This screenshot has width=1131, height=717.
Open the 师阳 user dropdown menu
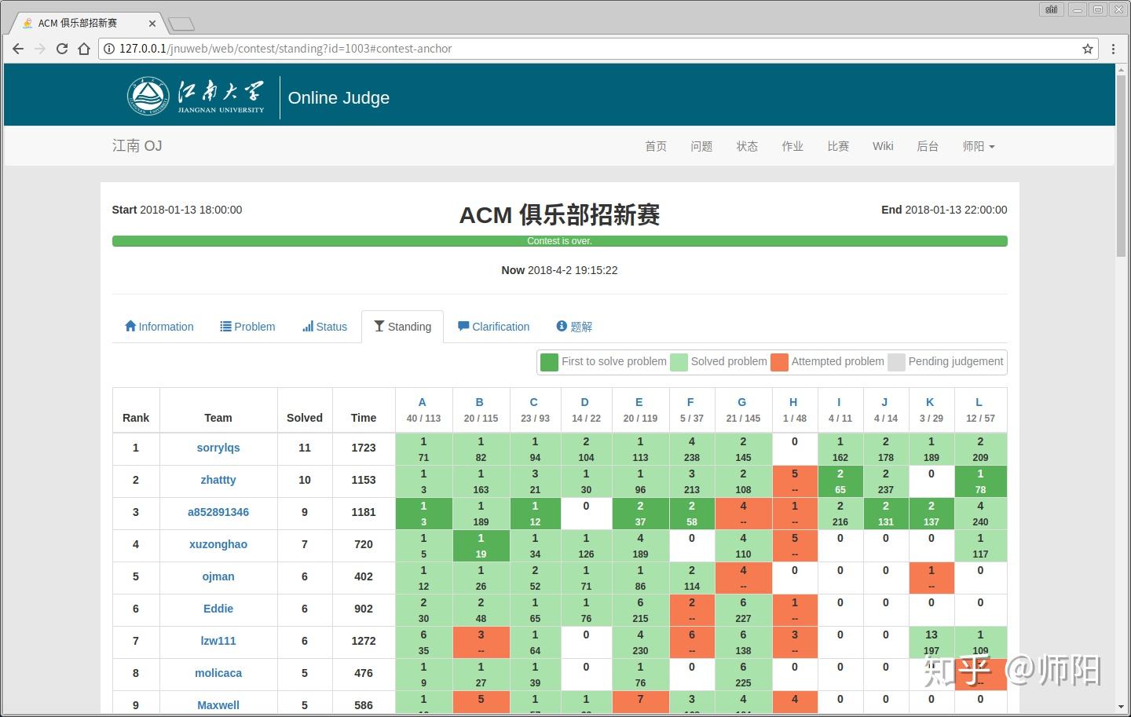[x=978, y=146]
